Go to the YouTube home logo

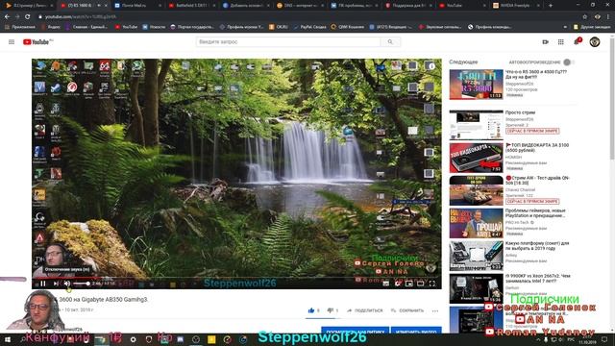(37, 42)
